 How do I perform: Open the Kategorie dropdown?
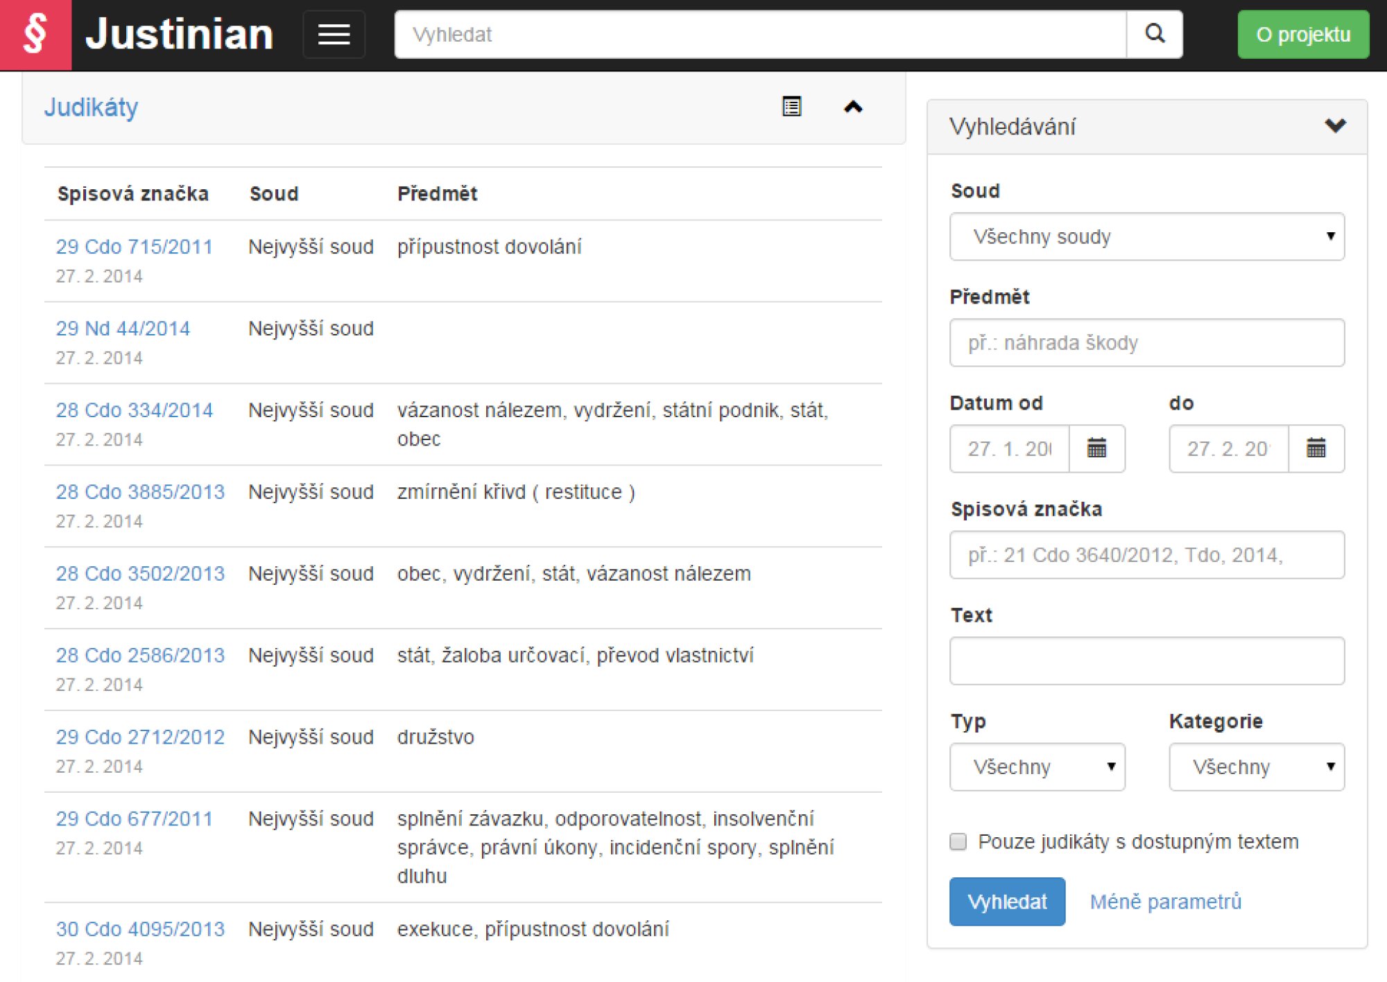1256,766
